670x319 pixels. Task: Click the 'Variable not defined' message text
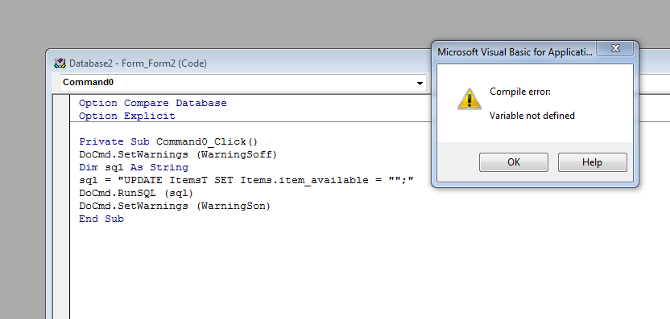532,116
